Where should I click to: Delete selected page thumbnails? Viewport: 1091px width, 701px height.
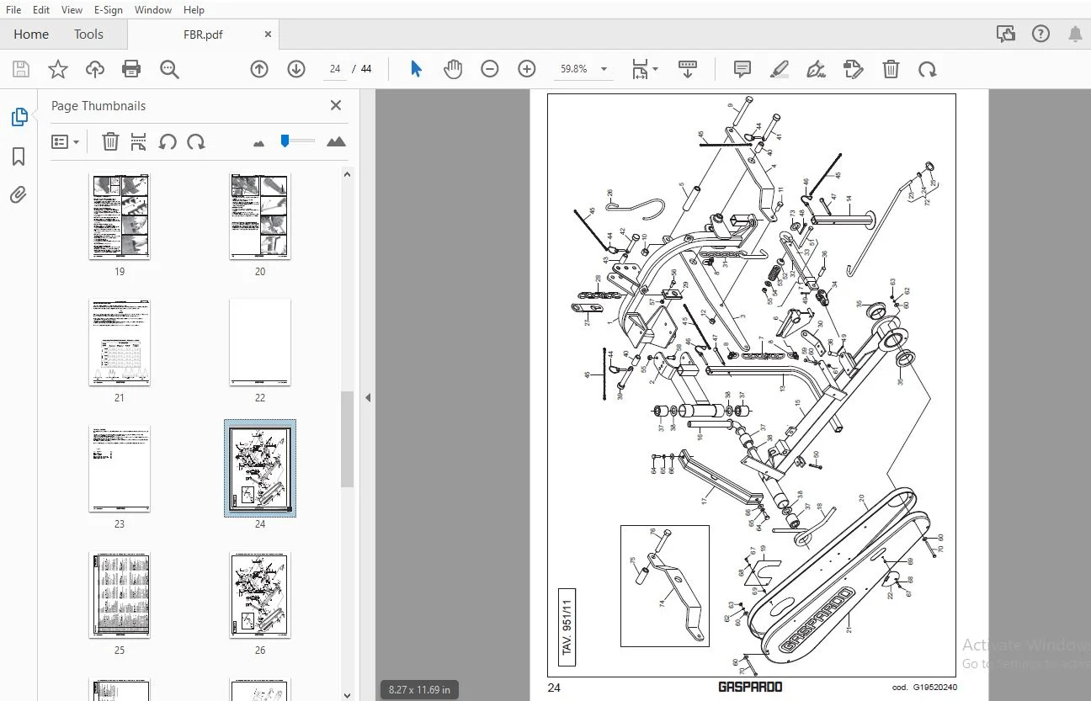110,141
